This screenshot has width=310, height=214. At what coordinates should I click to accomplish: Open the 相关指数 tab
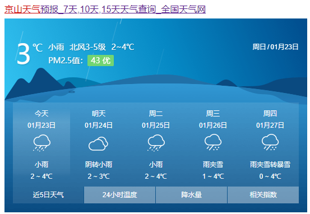(263, 195)
